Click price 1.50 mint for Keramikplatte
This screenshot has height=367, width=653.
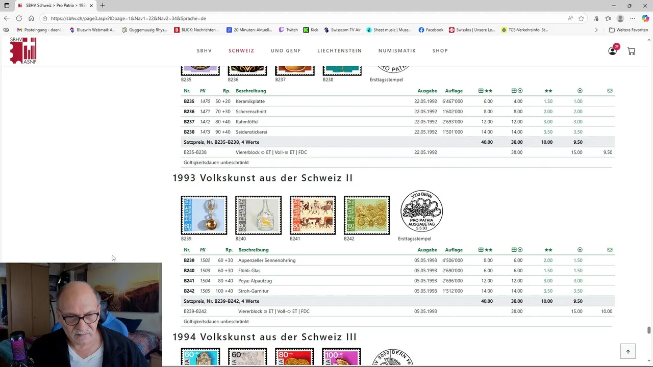click(548, 101)
